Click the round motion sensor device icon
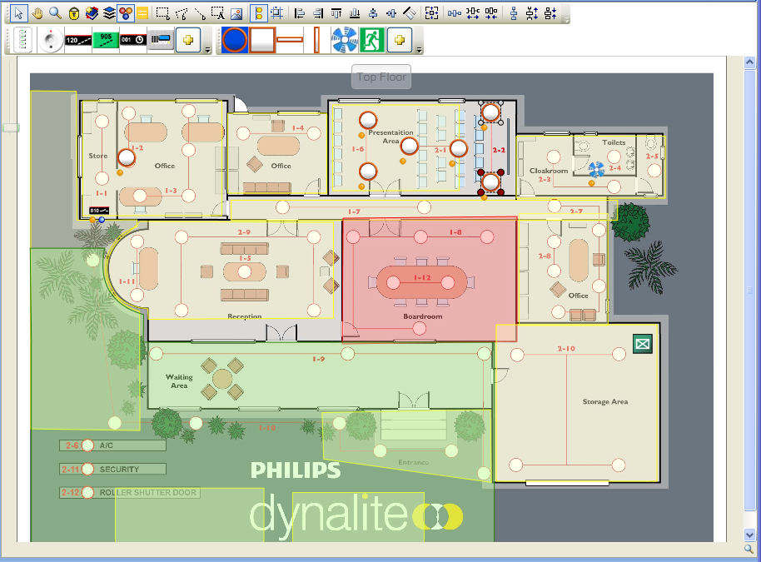 coord(51,39)
